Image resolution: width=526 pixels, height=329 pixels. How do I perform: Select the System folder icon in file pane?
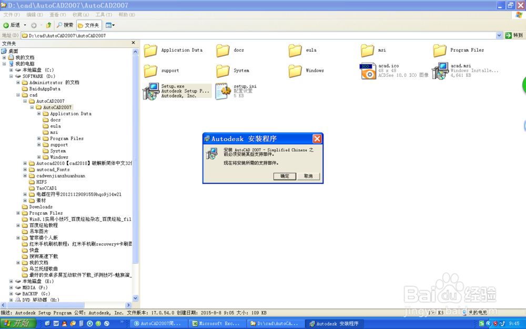point(222,71)
